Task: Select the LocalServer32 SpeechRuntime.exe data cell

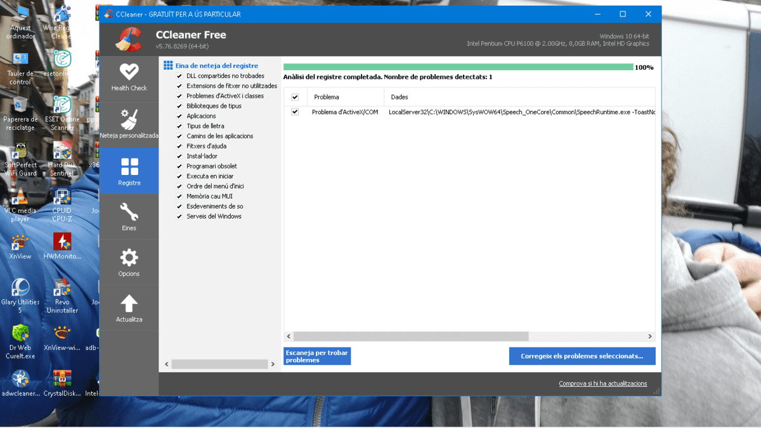Action: click(x=522, y=112)
